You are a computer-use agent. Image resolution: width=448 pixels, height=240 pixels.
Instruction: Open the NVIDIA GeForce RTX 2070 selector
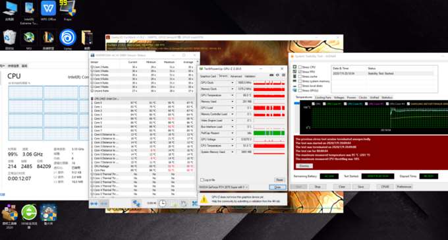pyautogui.click(x=223, y=187)
